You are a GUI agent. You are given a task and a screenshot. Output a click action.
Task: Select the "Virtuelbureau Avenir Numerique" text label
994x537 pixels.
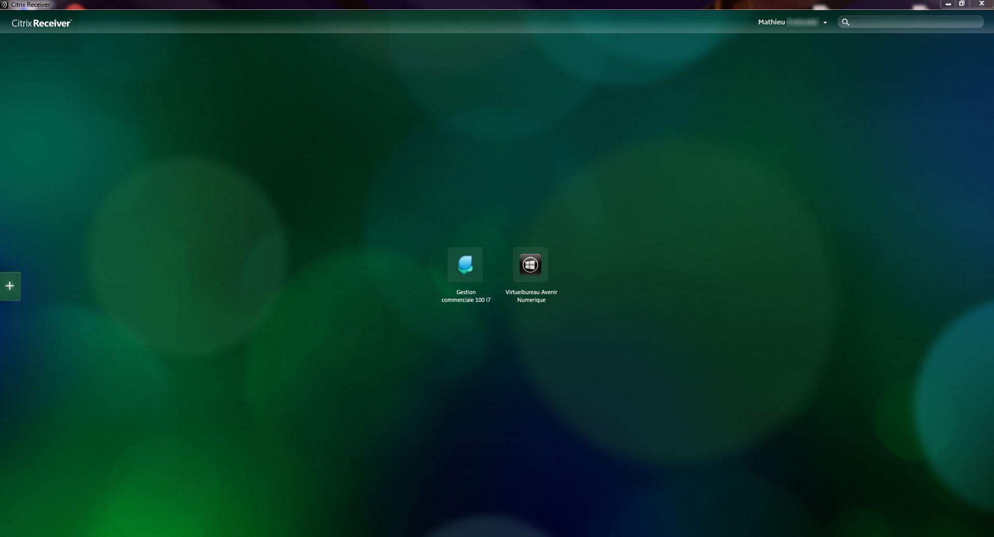click(x=531, y=296)
